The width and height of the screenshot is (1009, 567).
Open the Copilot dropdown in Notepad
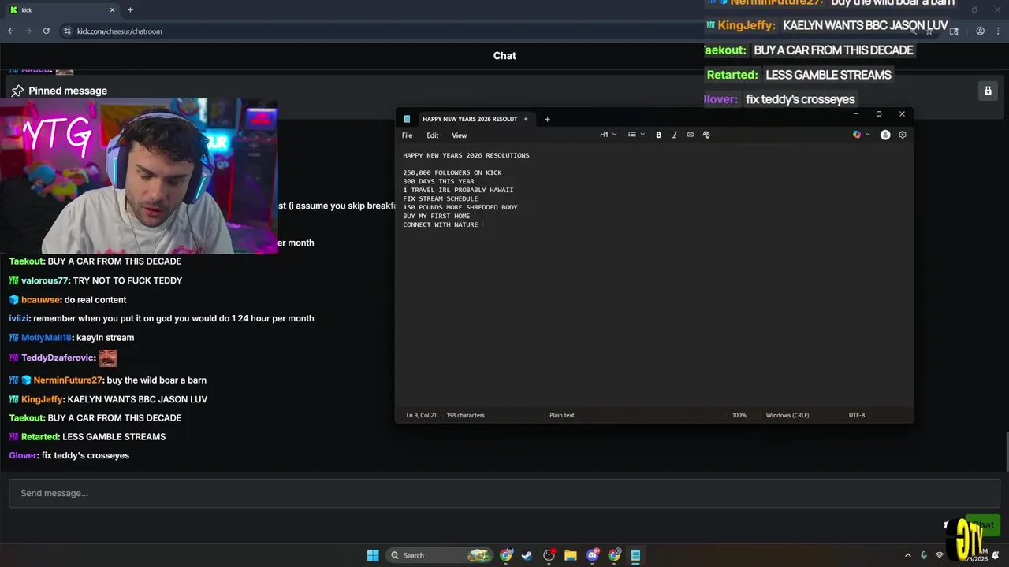tap(861, 135)
